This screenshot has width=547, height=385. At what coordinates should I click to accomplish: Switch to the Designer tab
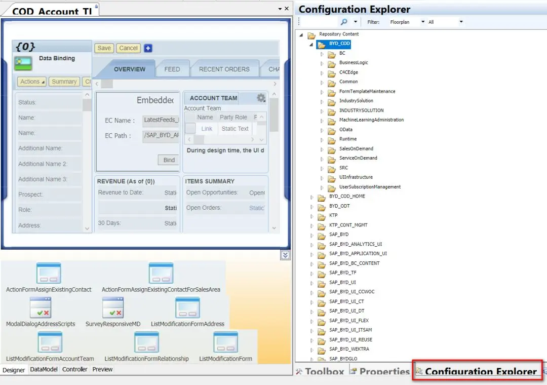[14, 370]
